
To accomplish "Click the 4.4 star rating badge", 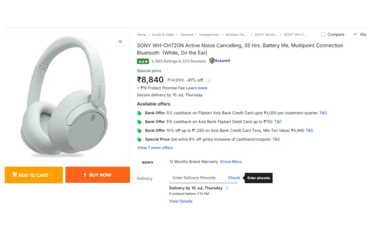I will tap(143, 61).
